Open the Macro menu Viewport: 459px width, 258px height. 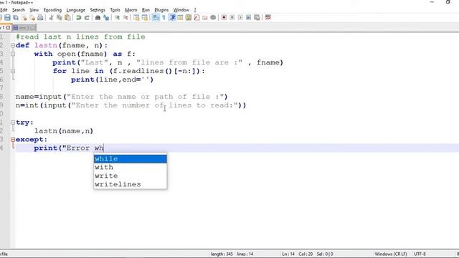coord(131,10)
